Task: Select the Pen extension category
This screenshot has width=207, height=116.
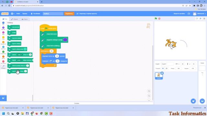Action: click(3, 67)
